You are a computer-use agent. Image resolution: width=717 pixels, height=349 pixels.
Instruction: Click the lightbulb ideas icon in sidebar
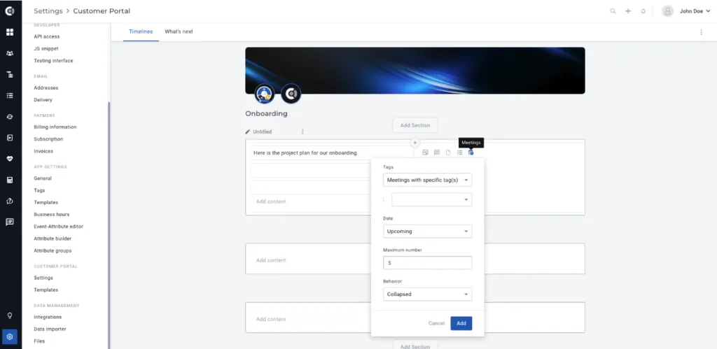[10, 315]
